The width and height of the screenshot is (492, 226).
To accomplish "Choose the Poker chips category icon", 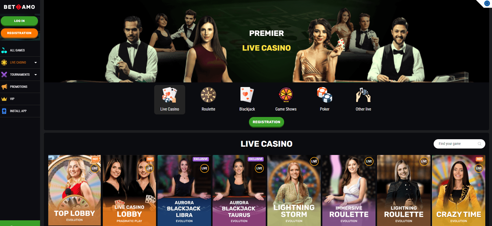I will 325,95.
